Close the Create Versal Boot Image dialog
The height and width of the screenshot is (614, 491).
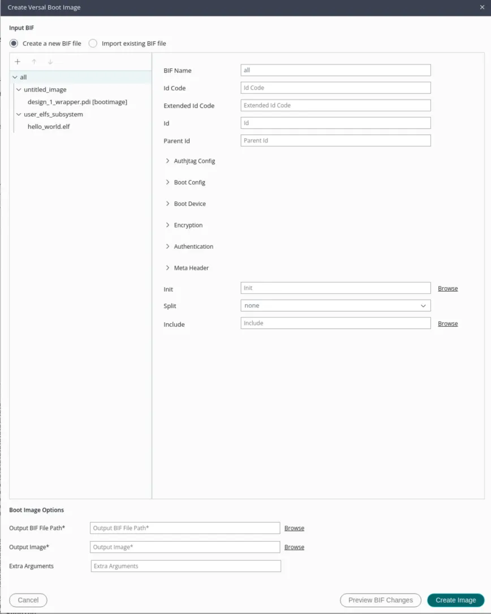click(482, 7)
